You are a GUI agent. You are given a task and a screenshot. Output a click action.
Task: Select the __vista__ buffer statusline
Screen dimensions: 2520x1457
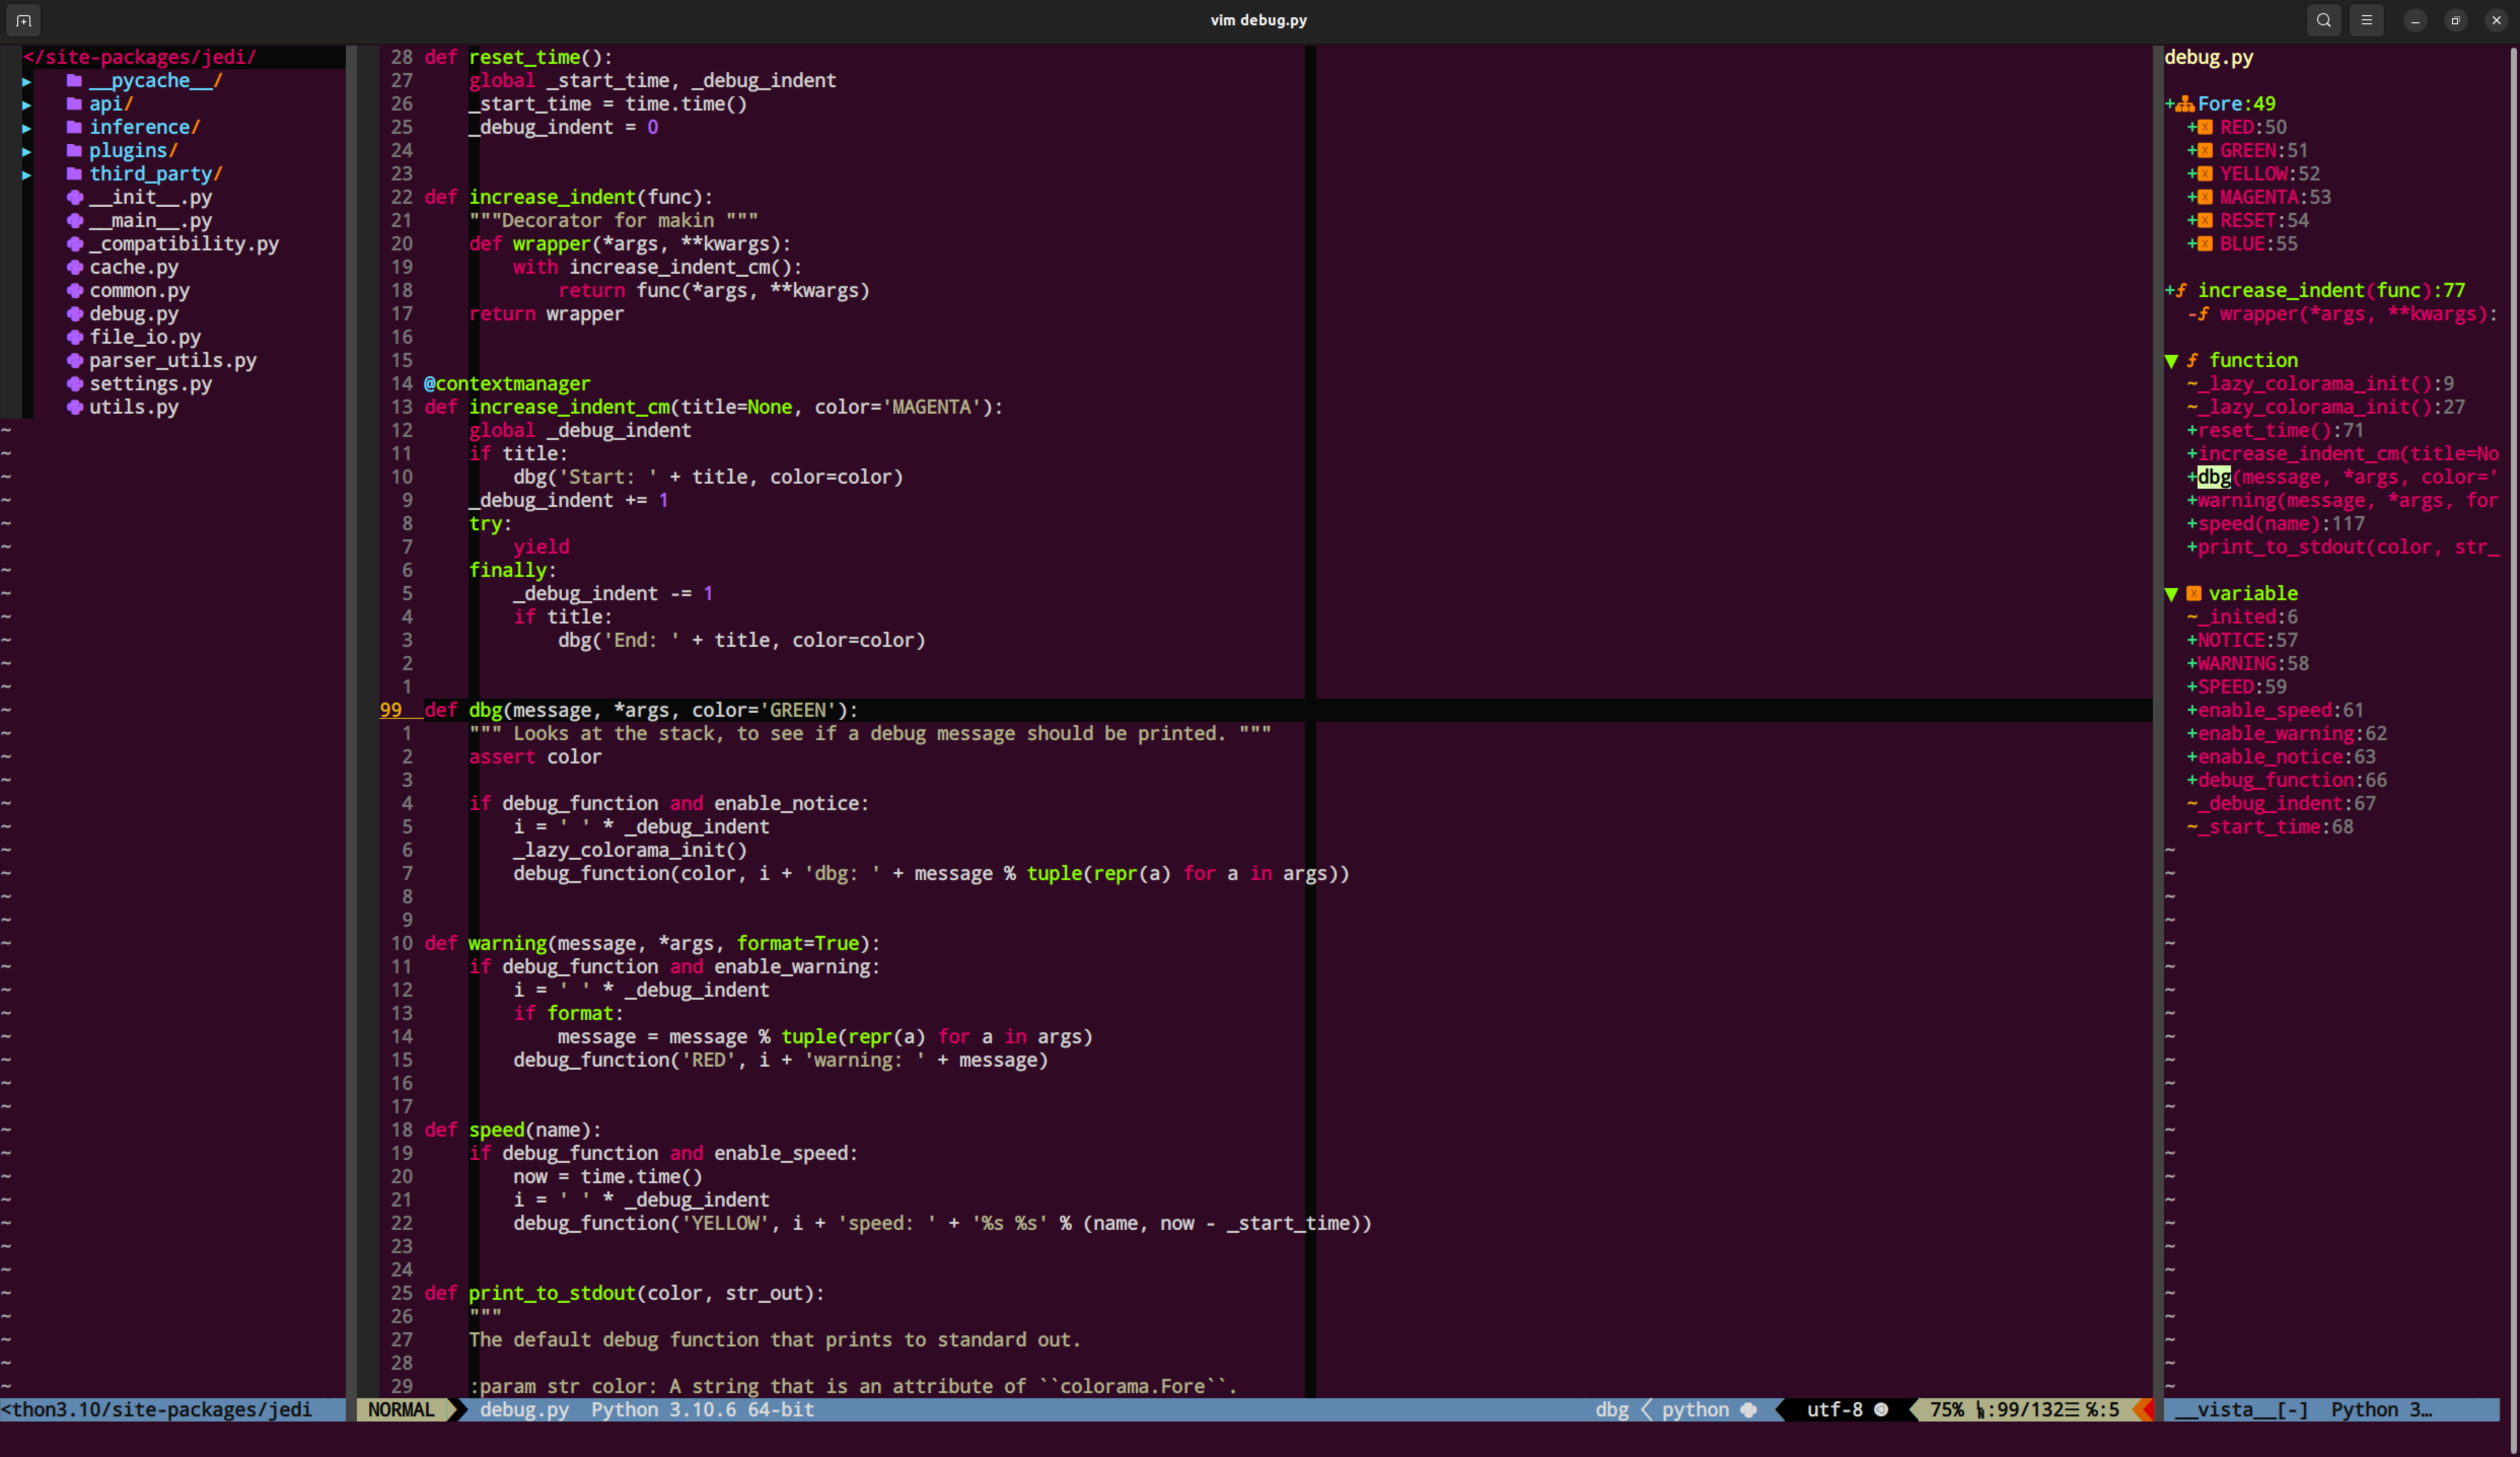(2240, 1410)
